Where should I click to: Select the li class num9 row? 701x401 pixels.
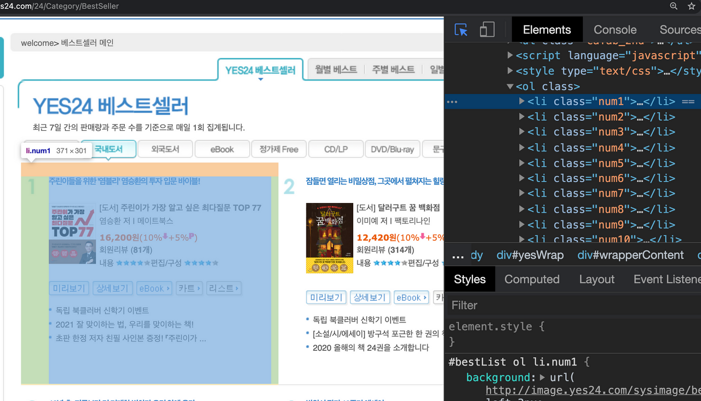572,224
